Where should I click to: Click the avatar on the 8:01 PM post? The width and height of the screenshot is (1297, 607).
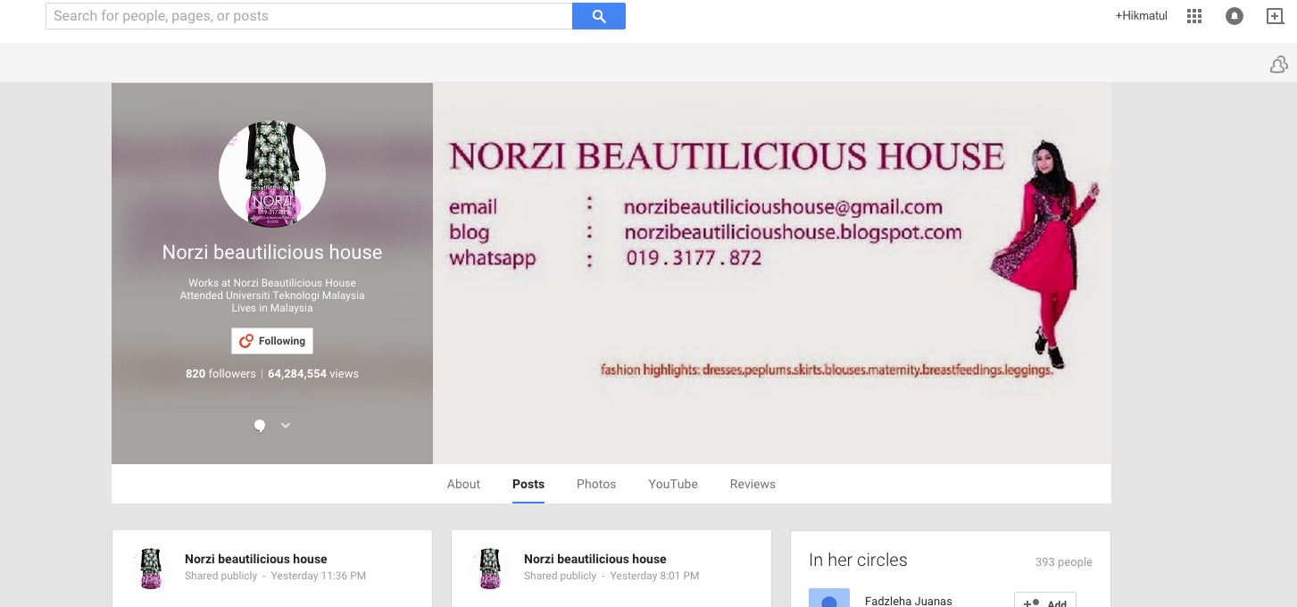(490, 568)
